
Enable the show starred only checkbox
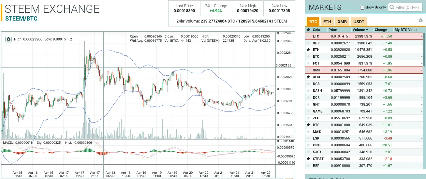[x=363, y=7]
